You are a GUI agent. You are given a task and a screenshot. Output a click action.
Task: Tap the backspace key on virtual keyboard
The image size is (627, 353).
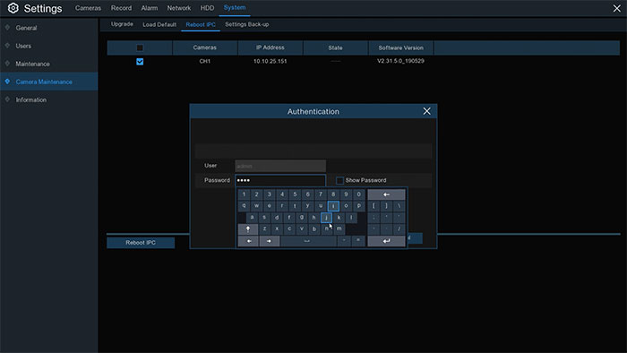[386, 194]
